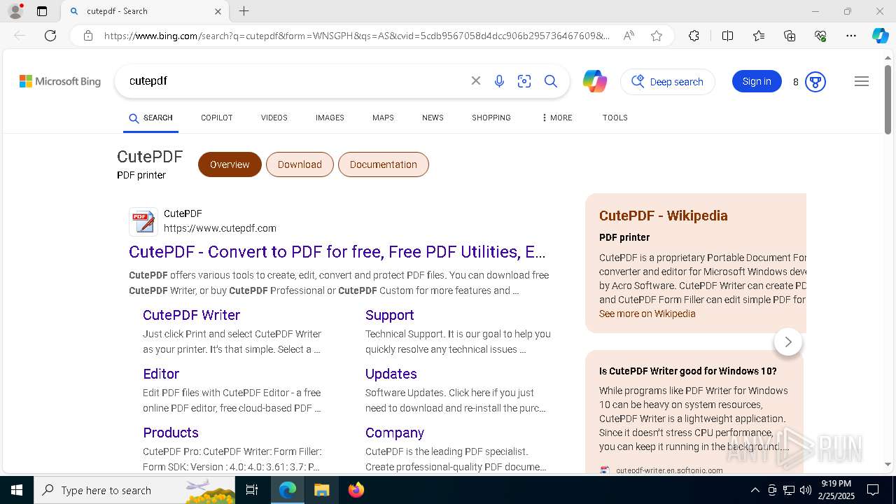Go to Microsoft Bing home logo
The height and width of the screenshot is (504, 896).
coord(60,81)
